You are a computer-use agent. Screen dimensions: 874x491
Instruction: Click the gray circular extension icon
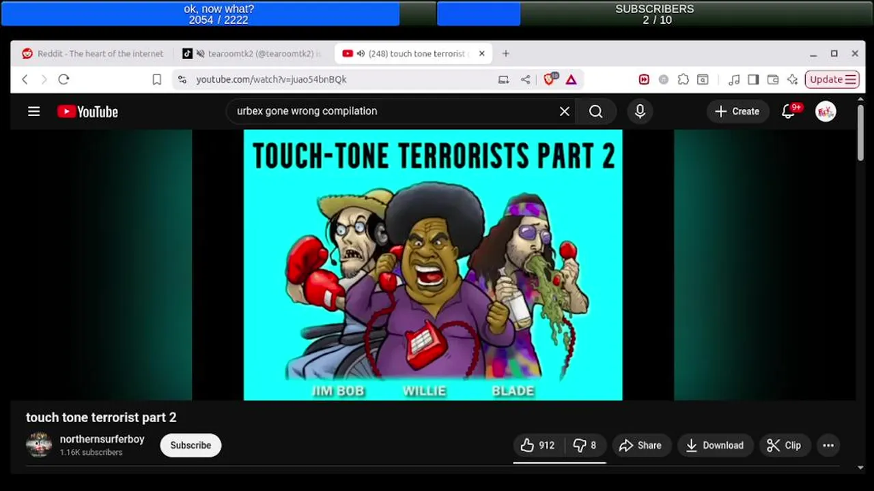[x=663, y=79]
